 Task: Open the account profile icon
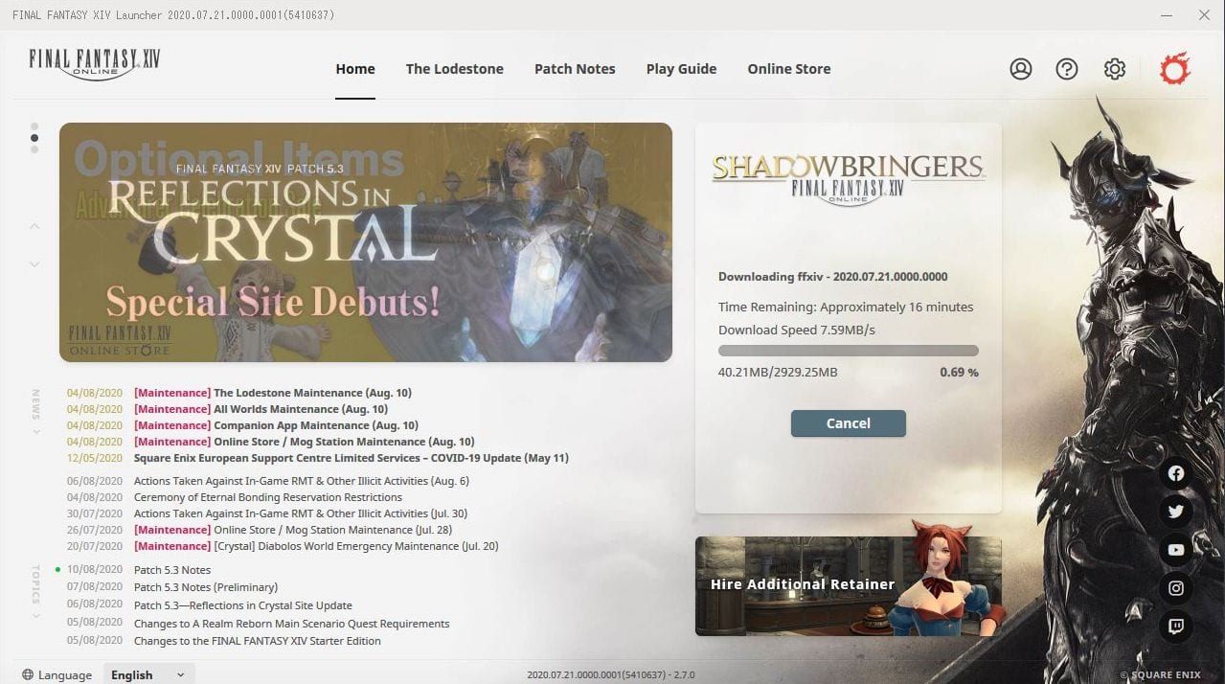coord(1020,69)
